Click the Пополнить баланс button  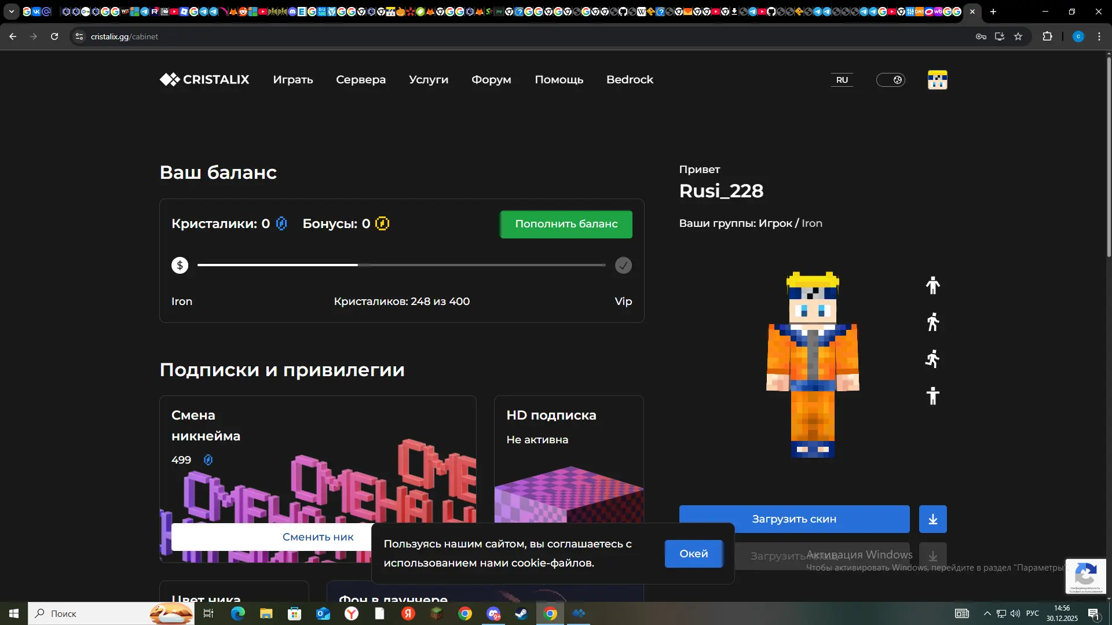click(566, 224)
